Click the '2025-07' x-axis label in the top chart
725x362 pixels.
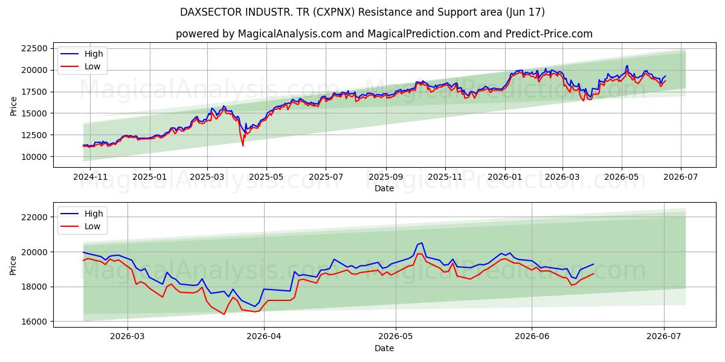pyautogui.click(x=326, y=178)
